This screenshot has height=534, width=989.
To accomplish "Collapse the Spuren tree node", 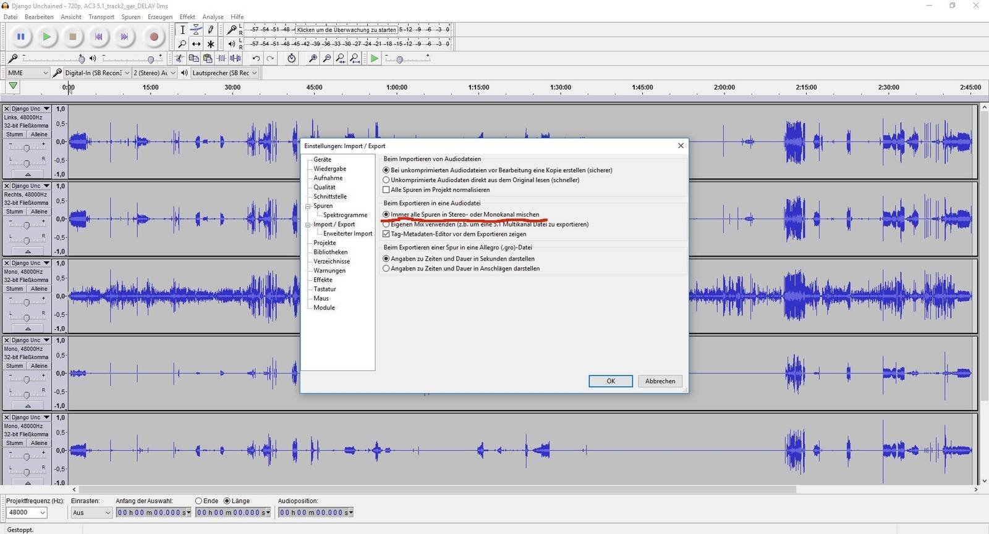I will click(x=308, y=206).
